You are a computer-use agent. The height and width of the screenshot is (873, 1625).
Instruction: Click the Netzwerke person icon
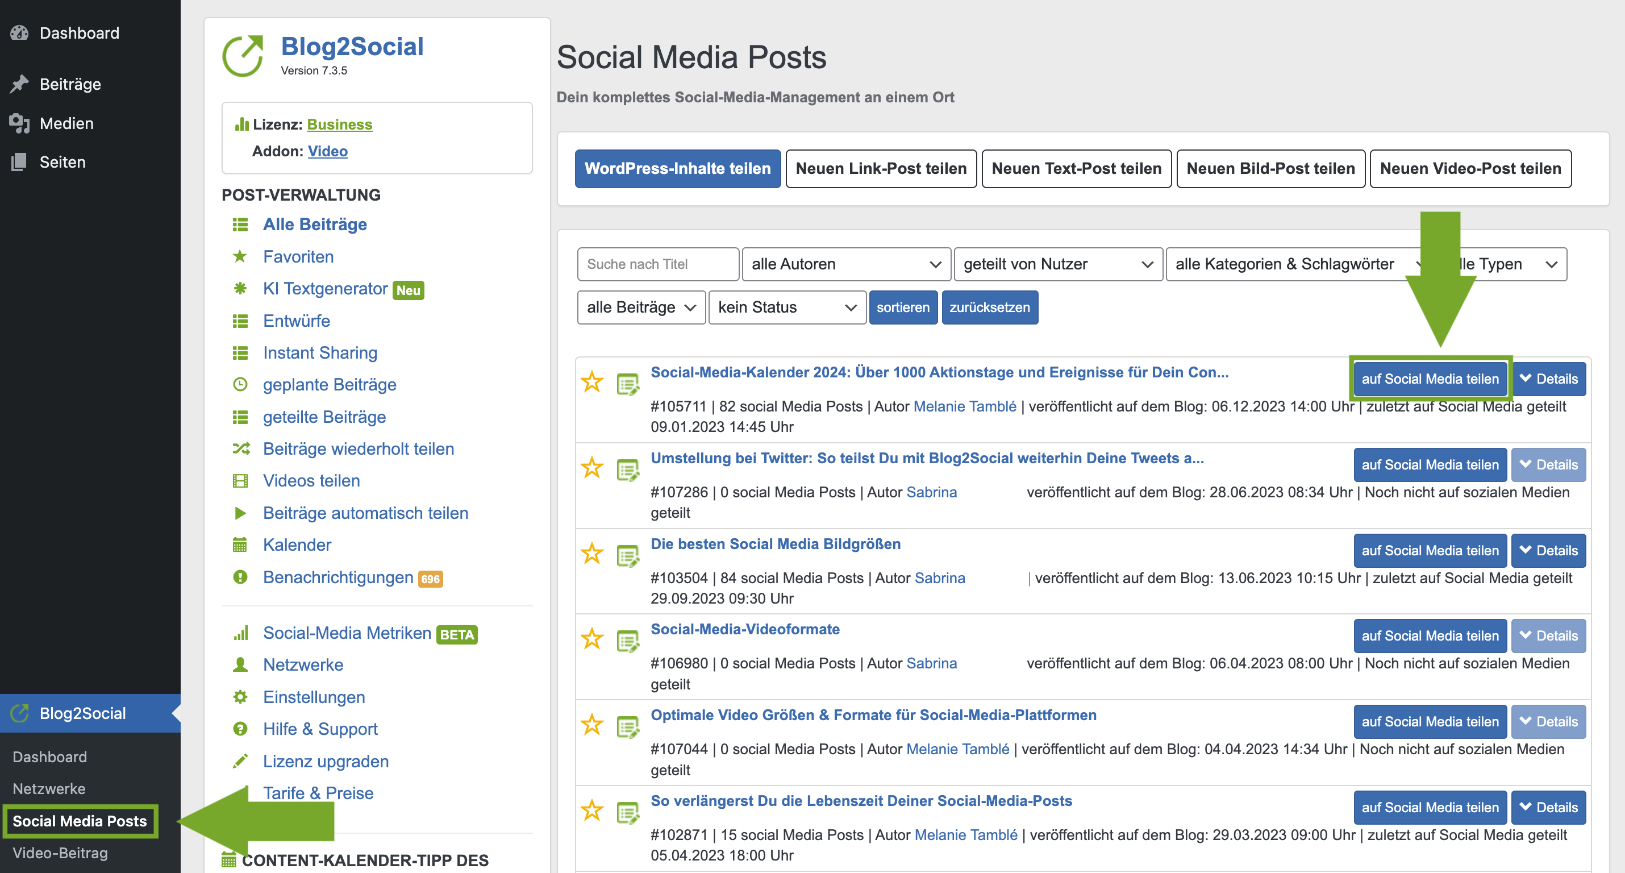click(240, 664)
